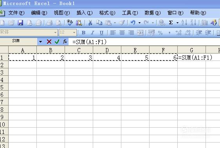Select row 1 header
The height and width of the screenshot is (148, 220).
pos(4,57)
